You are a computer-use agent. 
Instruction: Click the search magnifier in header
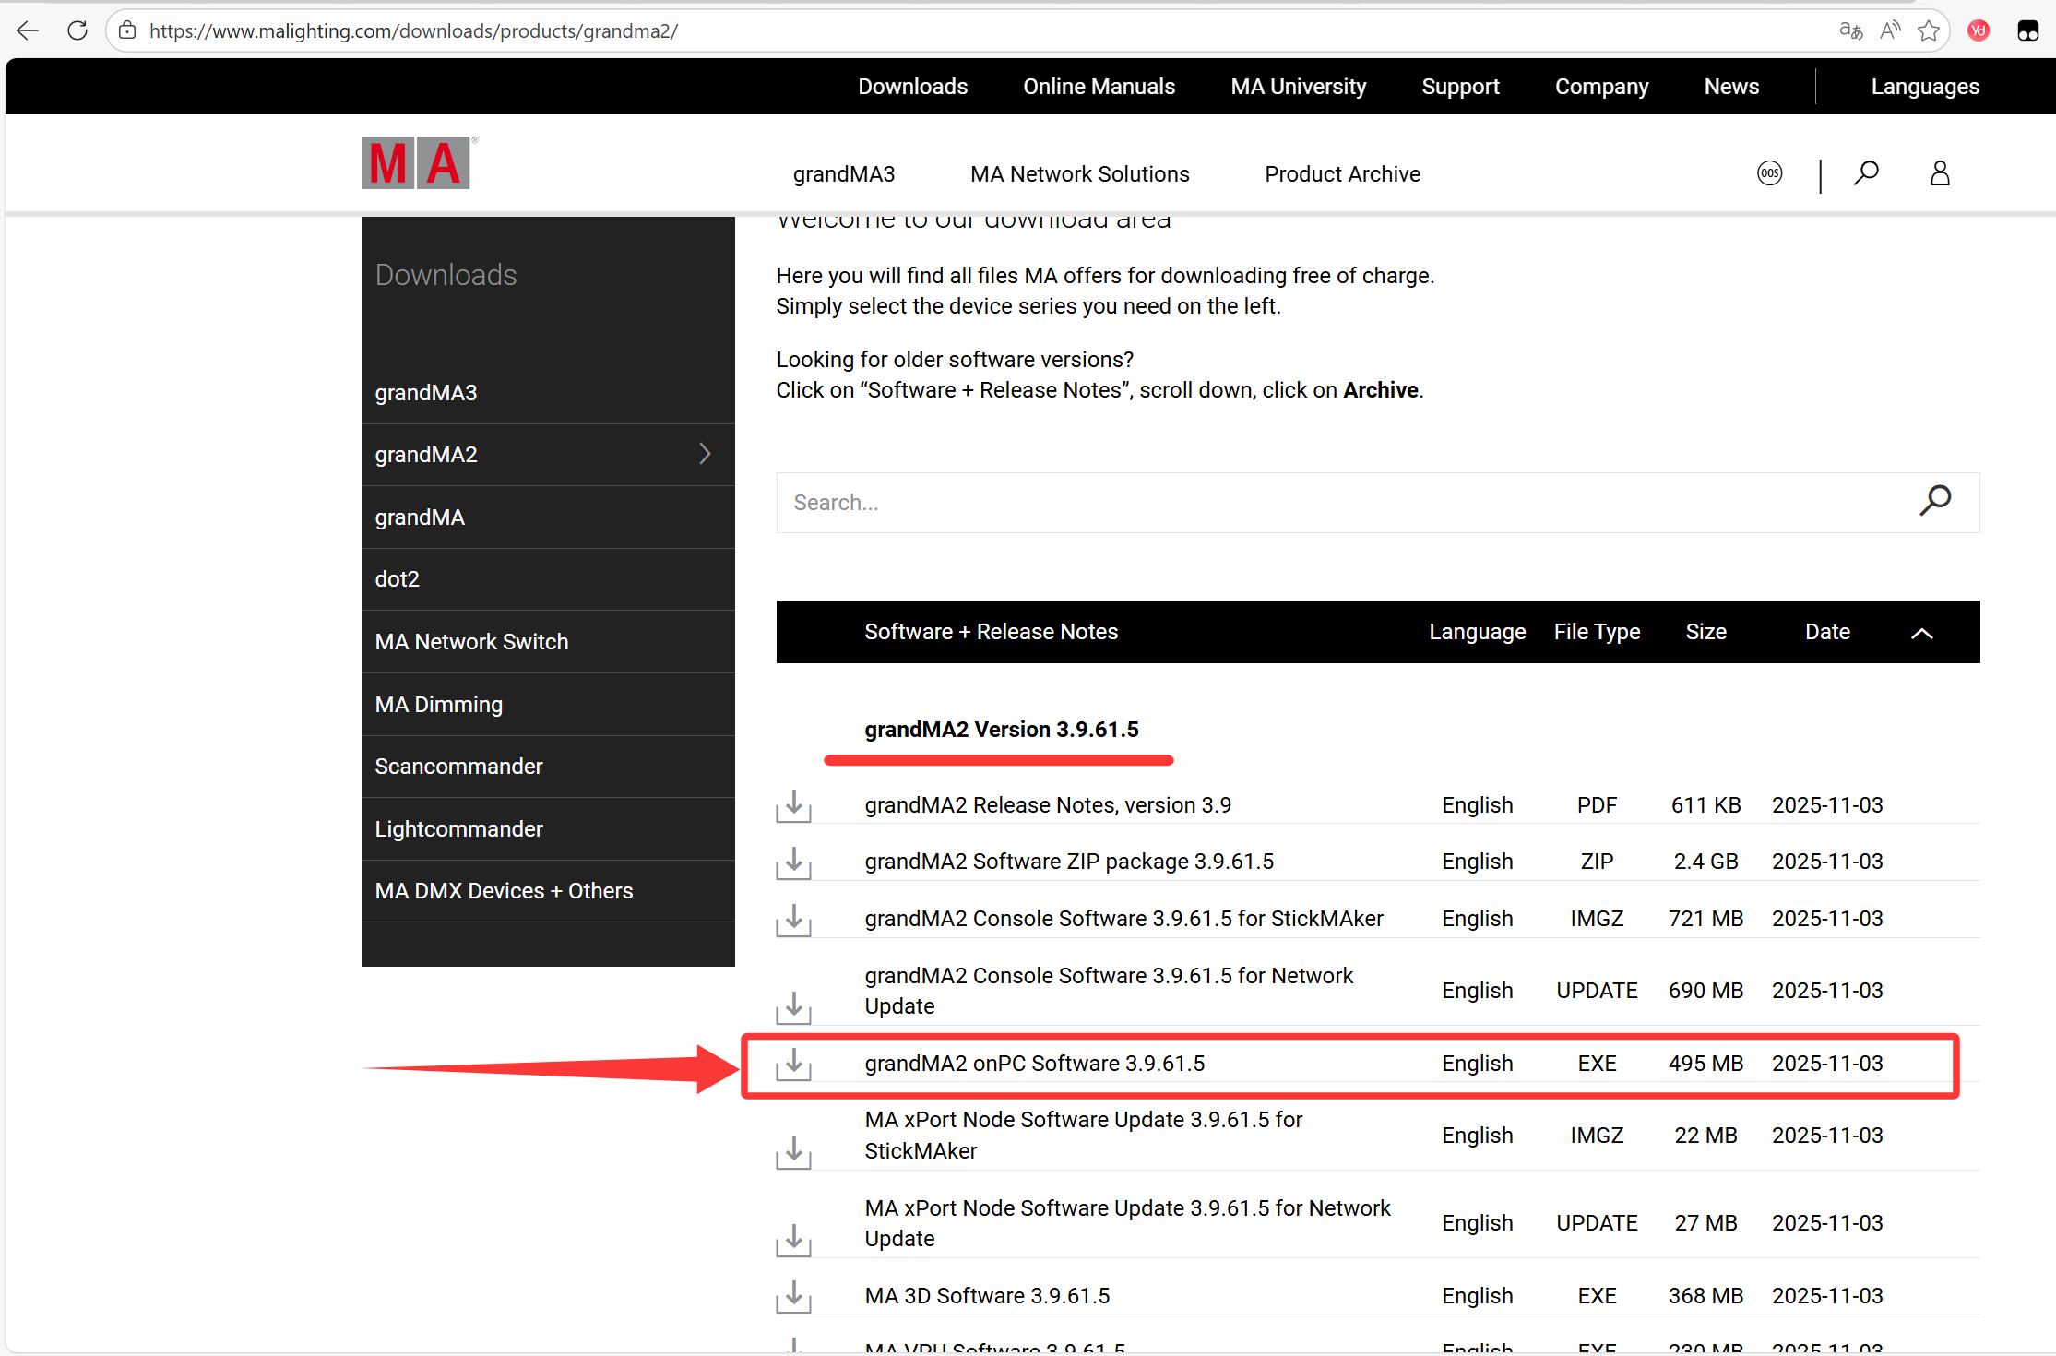[1866, 173]
